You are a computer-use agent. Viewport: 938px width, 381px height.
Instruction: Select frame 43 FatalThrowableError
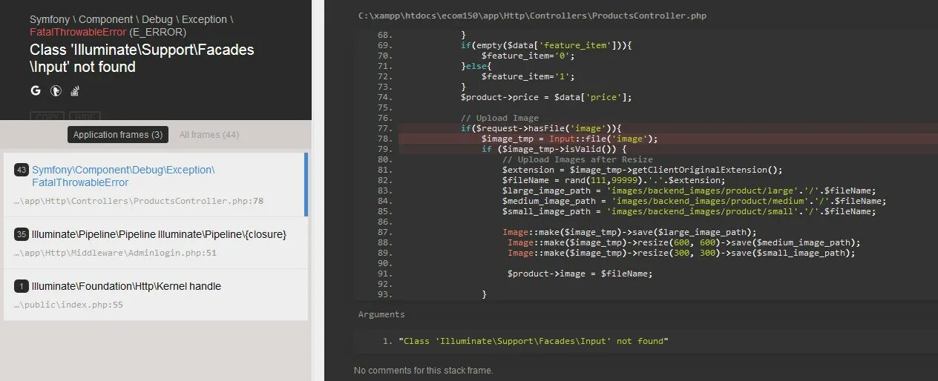[x=156, y=185]
